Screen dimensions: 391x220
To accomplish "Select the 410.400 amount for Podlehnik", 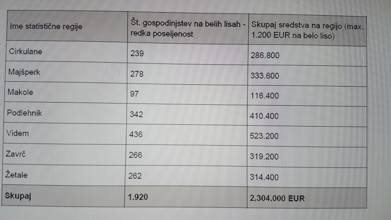I will pyautogui.click(x=265, y=117).
